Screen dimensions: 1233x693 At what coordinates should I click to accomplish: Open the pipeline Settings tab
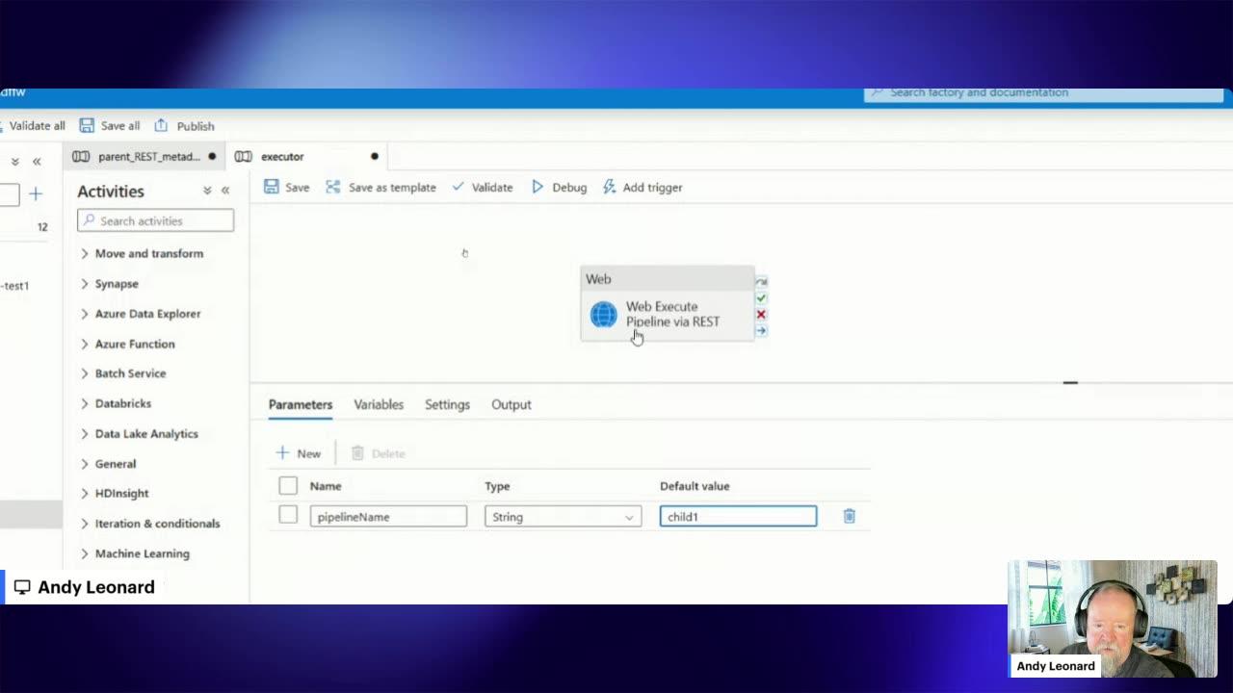click(447, 405)
